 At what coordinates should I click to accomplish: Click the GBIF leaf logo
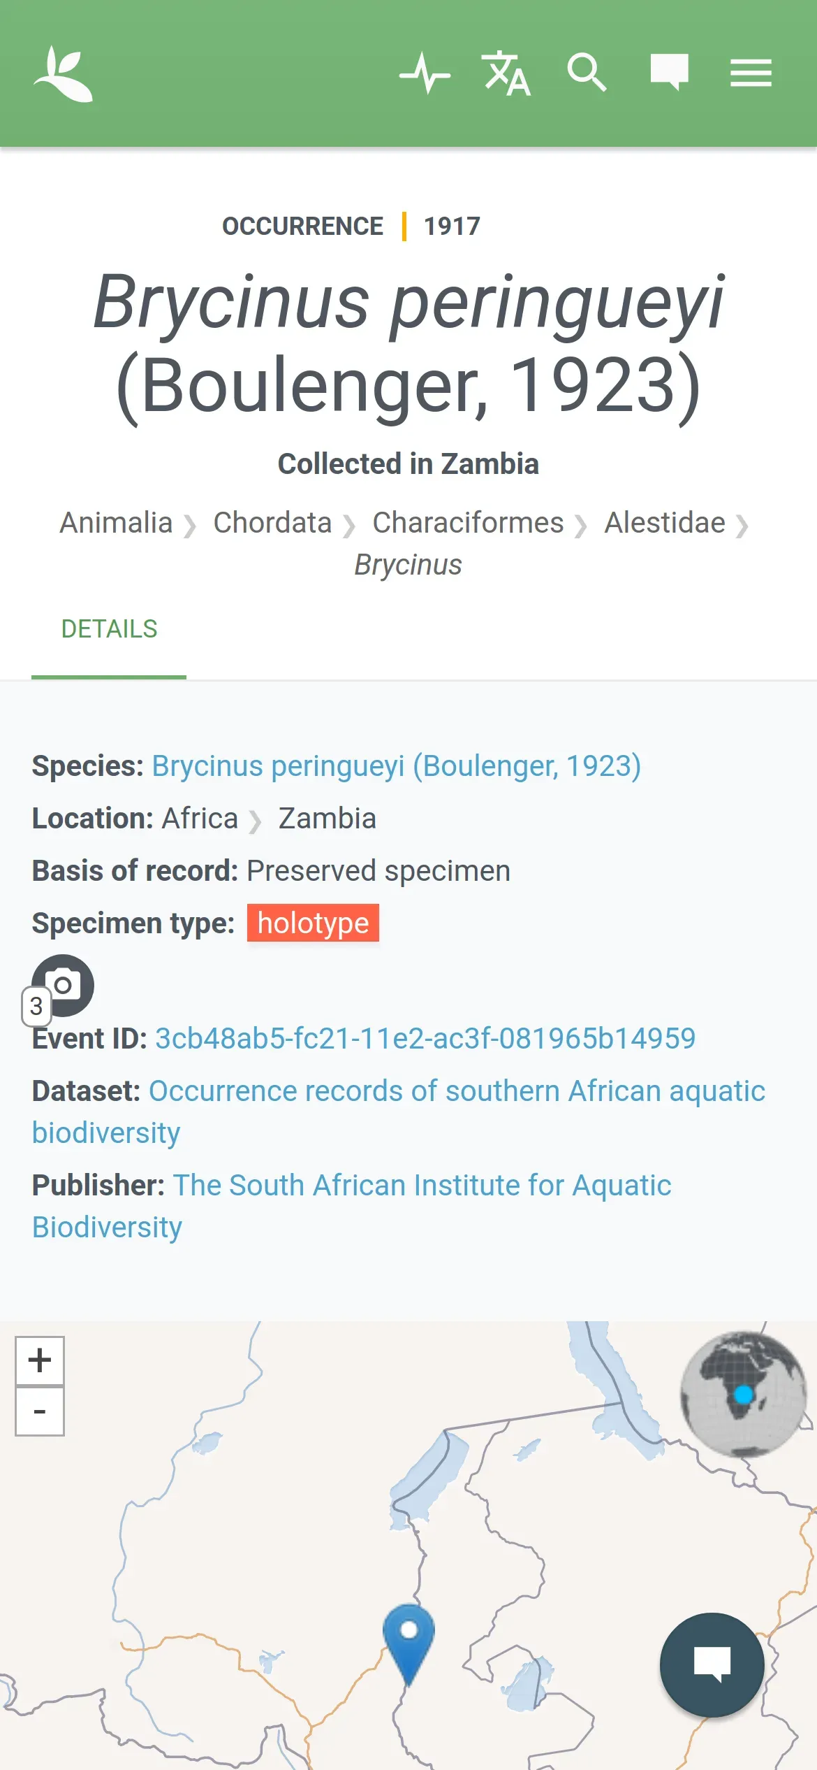[x=63, y=73]
